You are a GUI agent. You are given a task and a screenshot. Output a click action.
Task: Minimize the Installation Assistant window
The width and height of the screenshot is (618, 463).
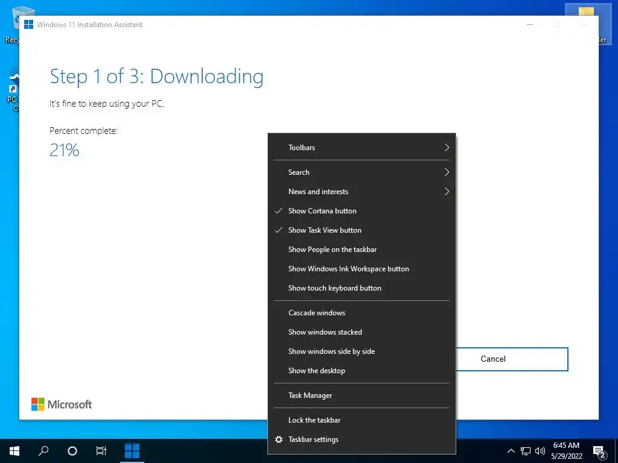(x=530, y=24)
